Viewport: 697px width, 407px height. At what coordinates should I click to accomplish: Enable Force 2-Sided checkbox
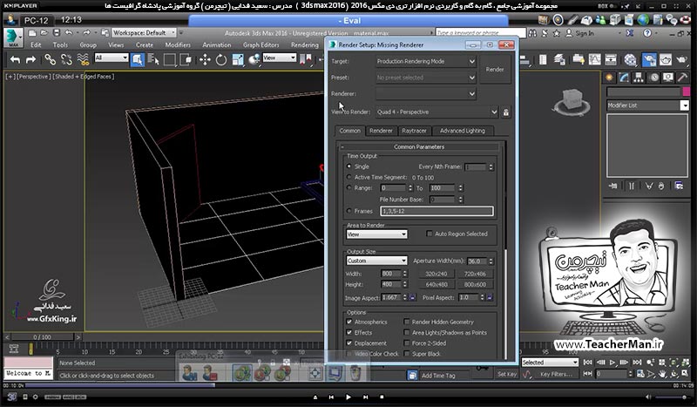[x=406, y=343]
